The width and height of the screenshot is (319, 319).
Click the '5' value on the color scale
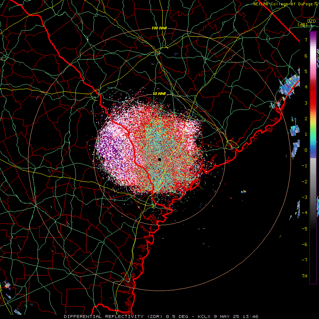click(x=306, y=71)
